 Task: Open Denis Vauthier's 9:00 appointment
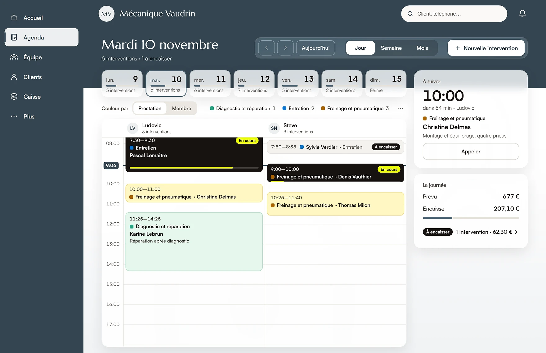(335, 173)
